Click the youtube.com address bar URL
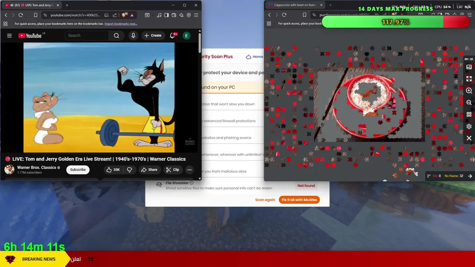The width and height of the screenshot is (475, 267). pyautogui.click(x=75, y=15)
